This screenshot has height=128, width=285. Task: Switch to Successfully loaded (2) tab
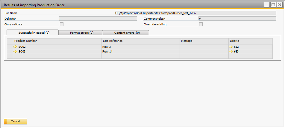pyautogui.click(x=34, y=33)
